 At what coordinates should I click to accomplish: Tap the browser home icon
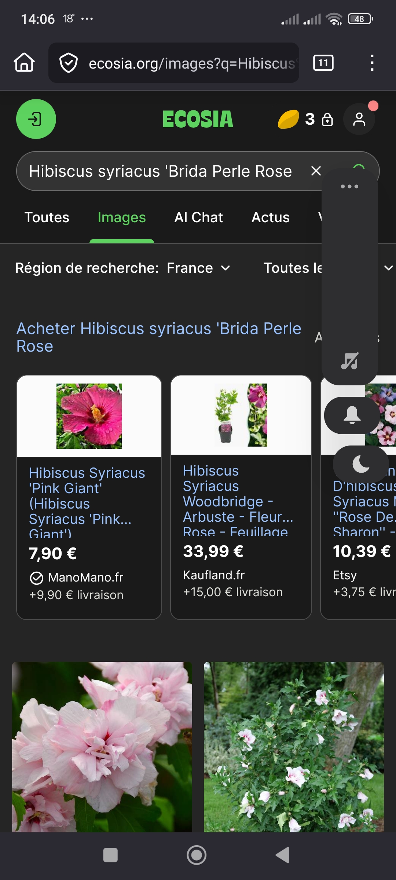point(24,63)
